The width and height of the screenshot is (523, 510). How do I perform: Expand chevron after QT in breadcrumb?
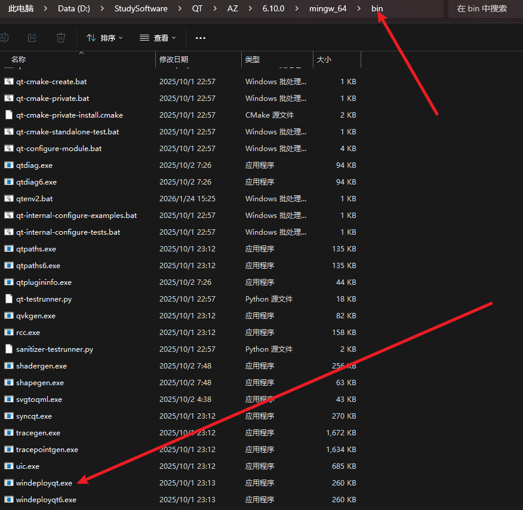pyautogui.click(x=215, y=8)
